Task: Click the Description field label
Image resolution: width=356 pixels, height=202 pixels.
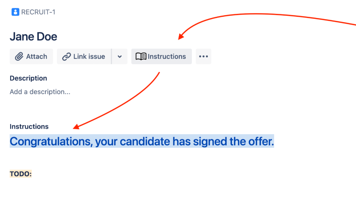Action: point(28,78)
